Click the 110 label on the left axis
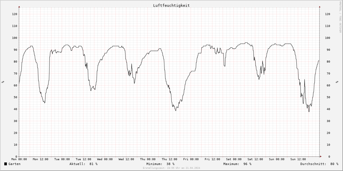This screenshot has width=343, height=171. pos(15,26)
